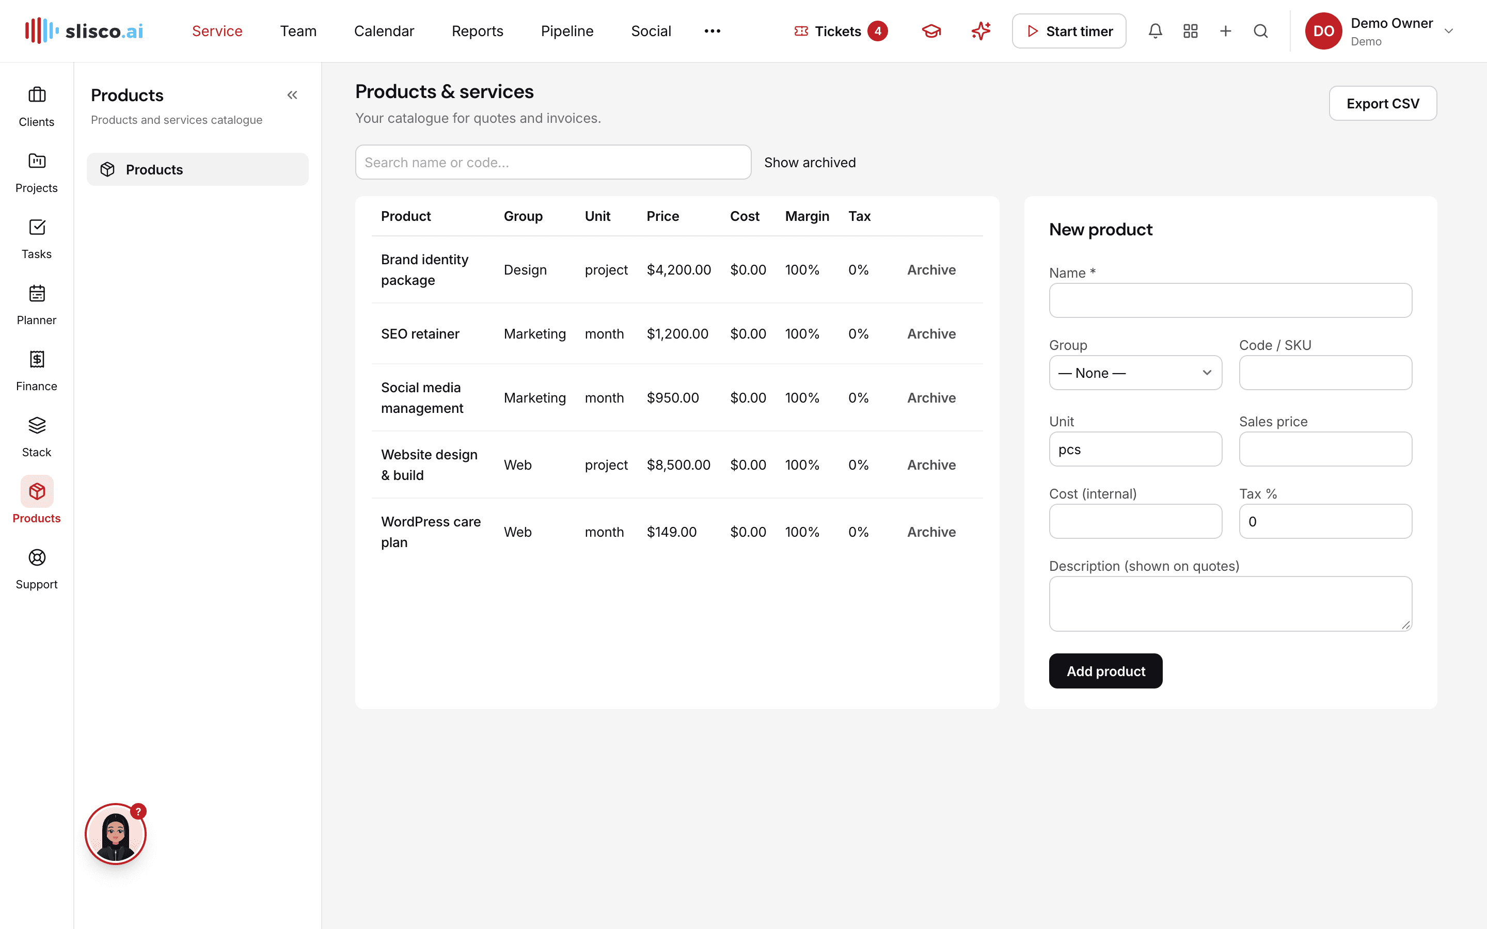Open the chat assistant avatar
Viewport: 1487px width, 929px height.
pos(116,834)
